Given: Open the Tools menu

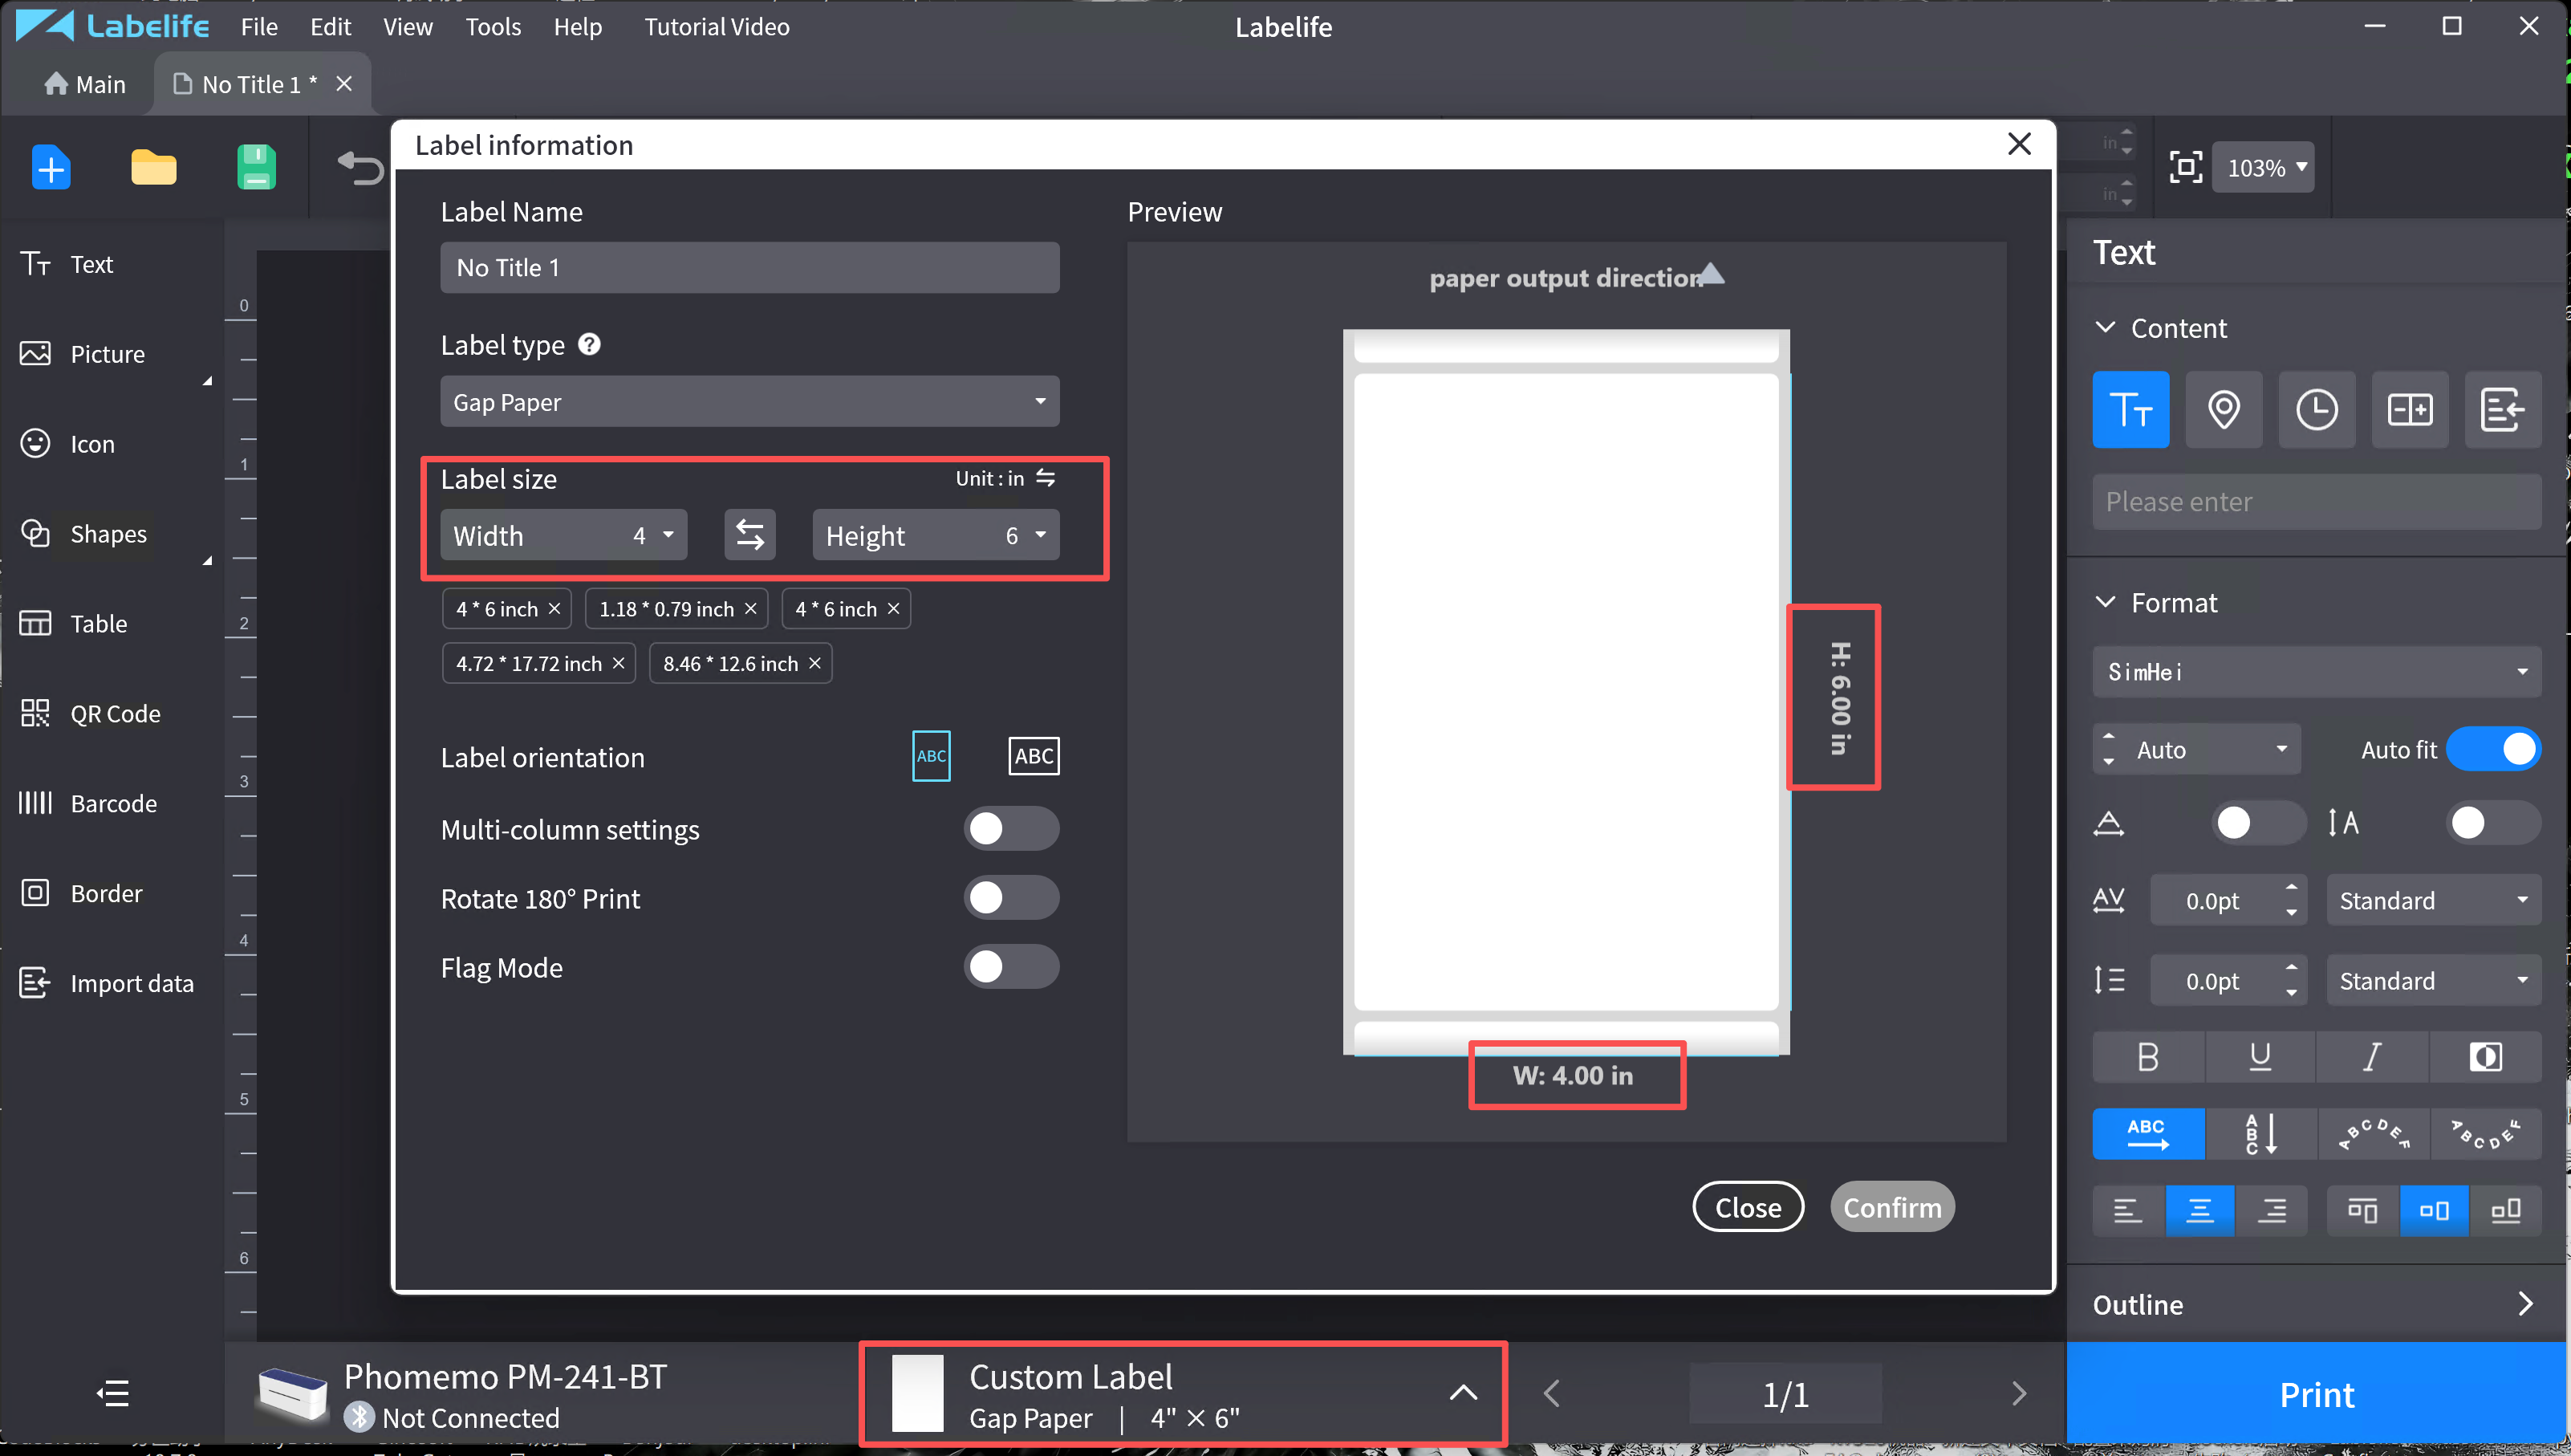Looking at the screenshot, I should [493, 27].
